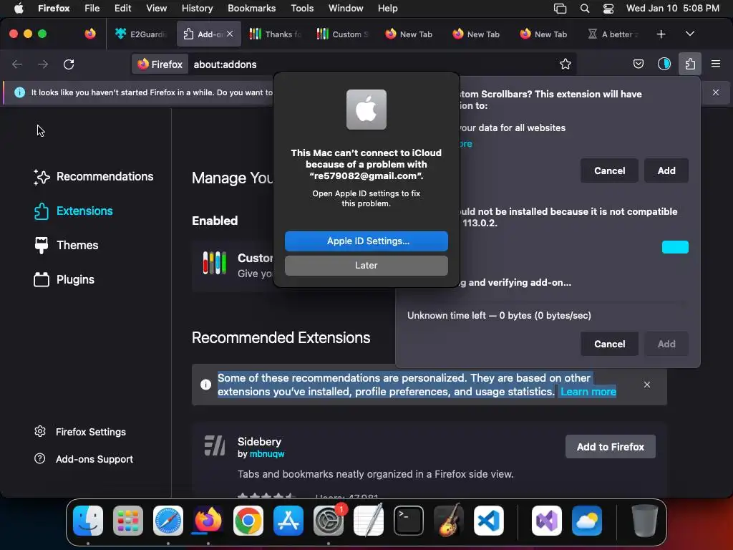List all tabs with chevron dropdown
This screenshot has height=550, width=733.
pyautogui.click(x=690, y=34)
